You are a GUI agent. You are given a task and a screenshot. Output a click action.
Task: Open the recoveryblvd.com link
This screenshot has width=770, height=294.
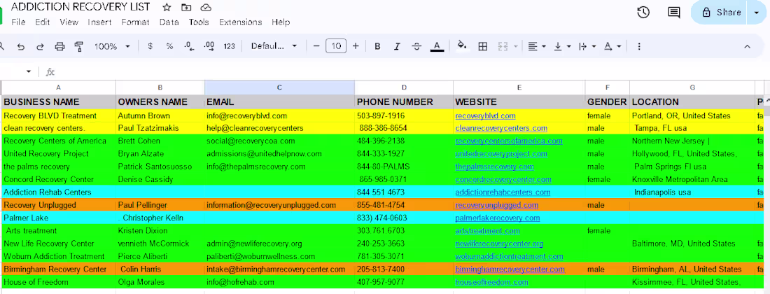click(485, 115)
